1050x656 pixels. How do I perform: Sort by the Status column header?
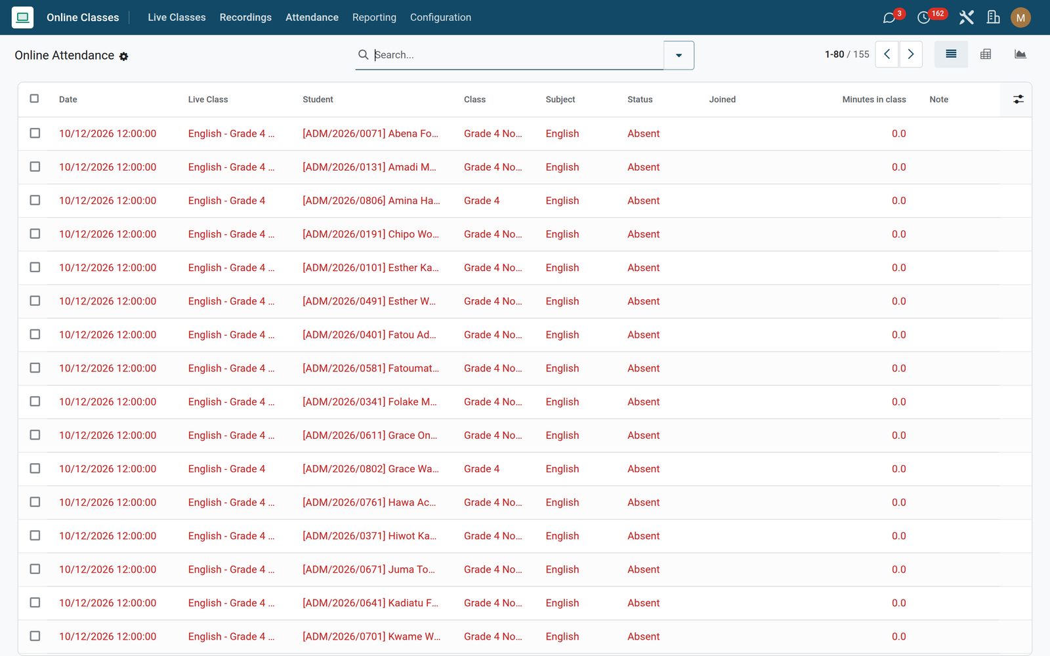pyautogui.click(x=640, y=100)
